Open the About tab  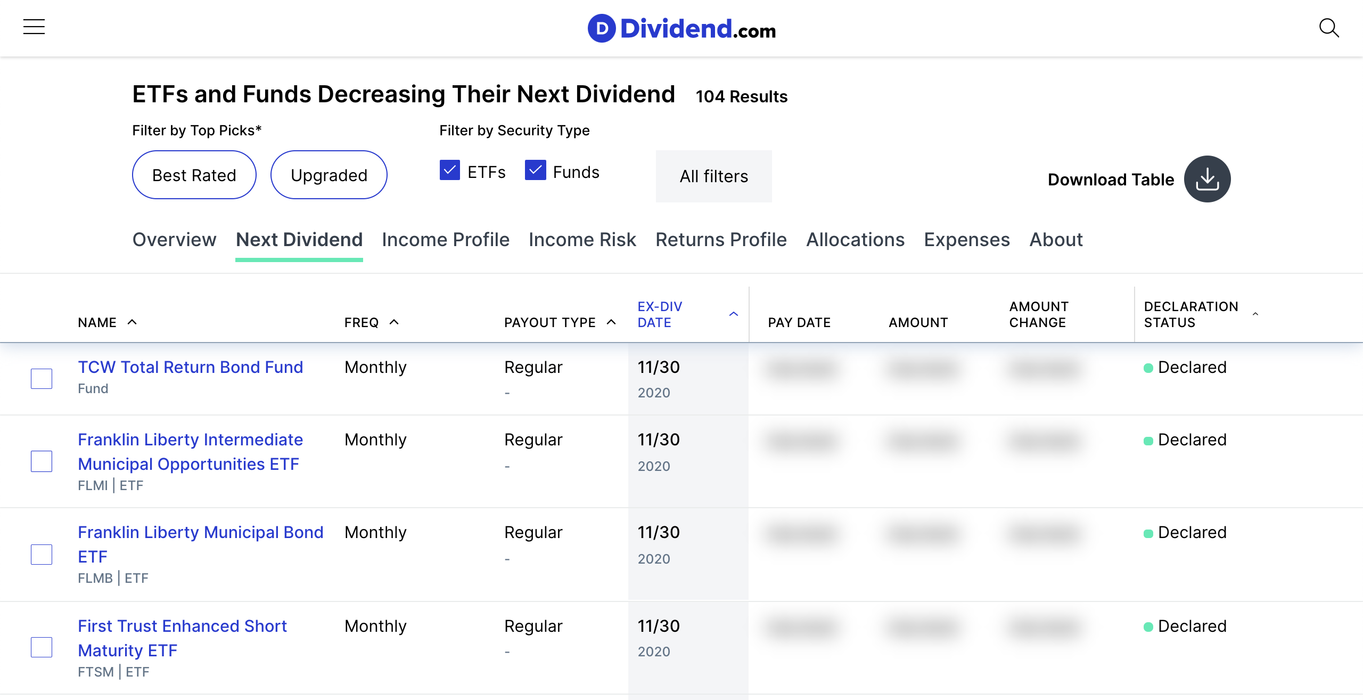[x=1056, y=240]
